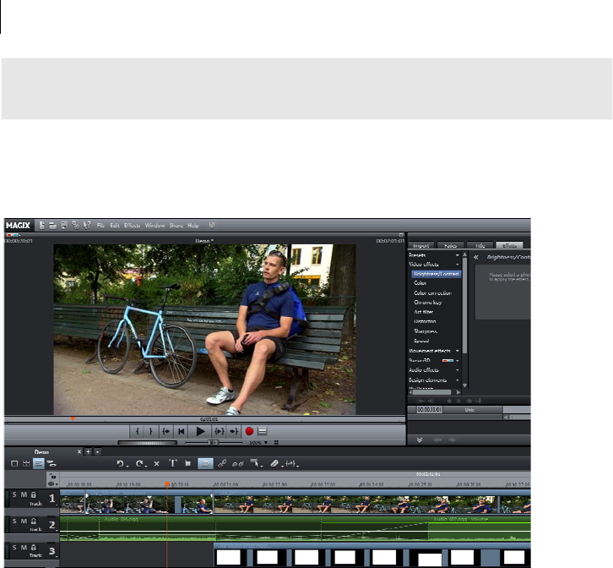Image resolution: width=613 pixels, height=568 pixels.
Task: Select the mouse mode arrow tool
Action: click(x=255, y=463)
